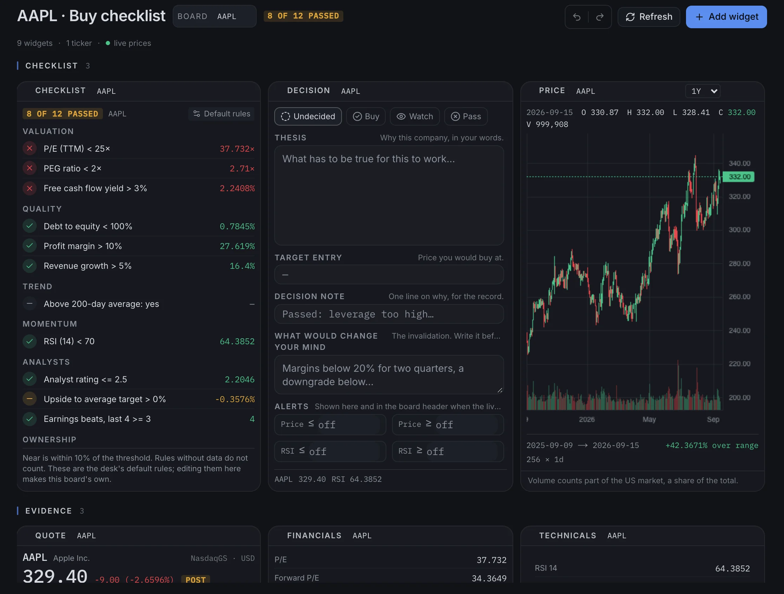Click the X icon beside Free cash flow yield

tap(30, 188)
